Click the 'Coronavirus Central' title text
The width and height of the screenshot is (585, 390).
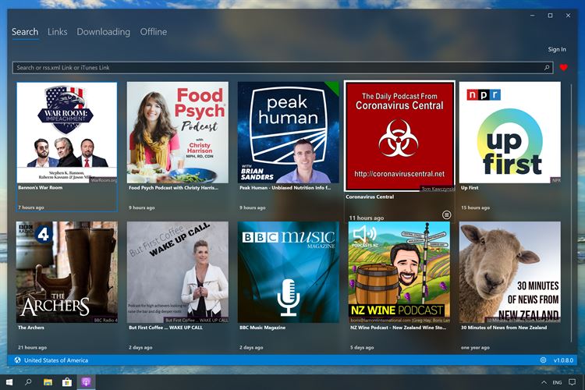(370, 197)
